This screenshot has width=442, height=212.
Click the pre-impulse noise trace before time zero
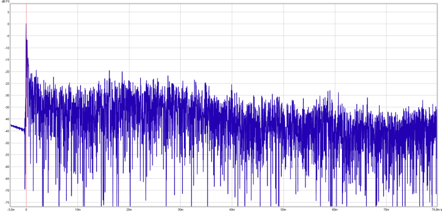(18, 127)
